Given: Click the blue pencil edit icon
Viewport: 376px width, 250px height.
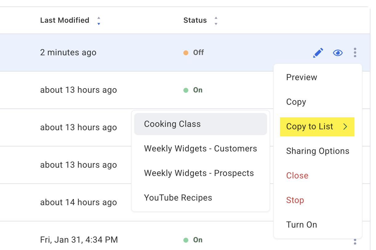Looking at the screenshot, I should [x=318, y=53].
